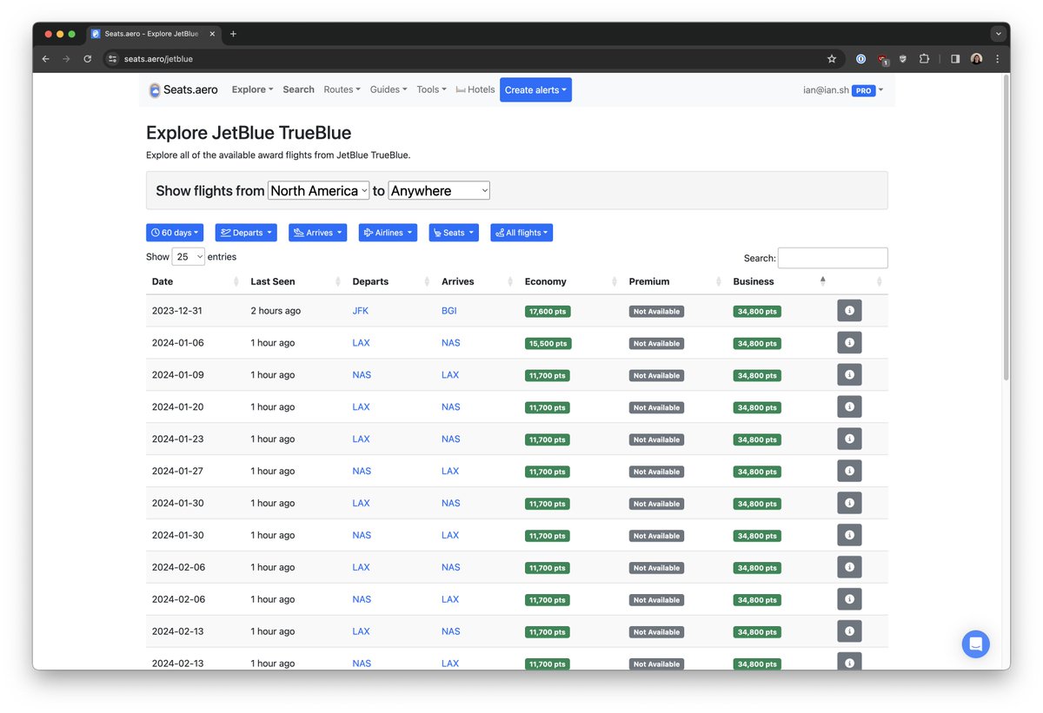
Task: Sort by the Economy column header
Action: point(571,281)
